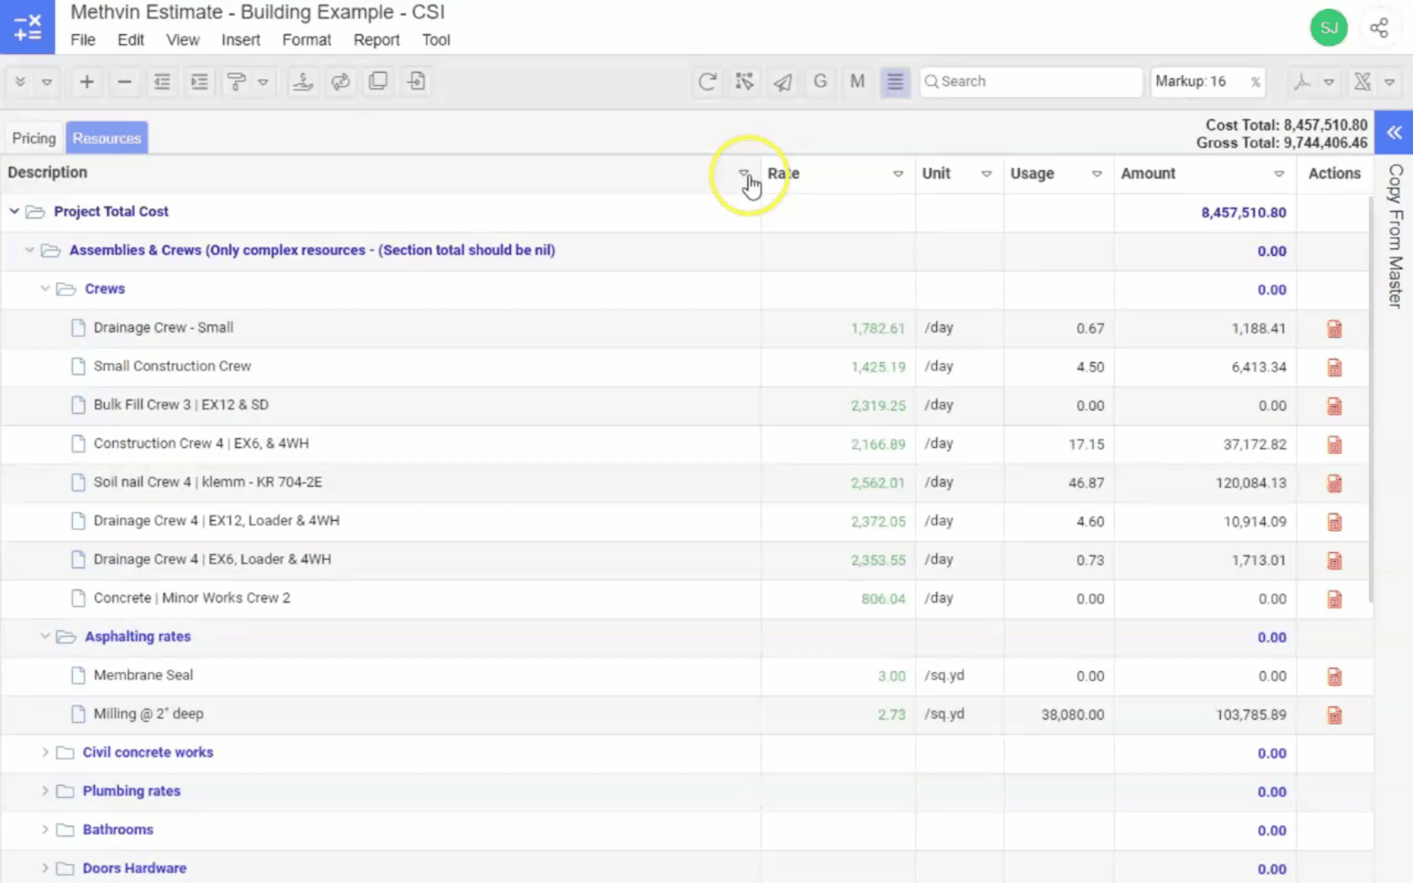
Task: Open the Amount column filter dropdown
Action: 1279,173
